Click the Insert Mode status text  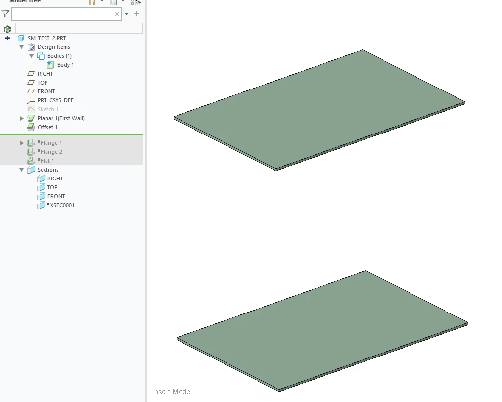point(171,392)
